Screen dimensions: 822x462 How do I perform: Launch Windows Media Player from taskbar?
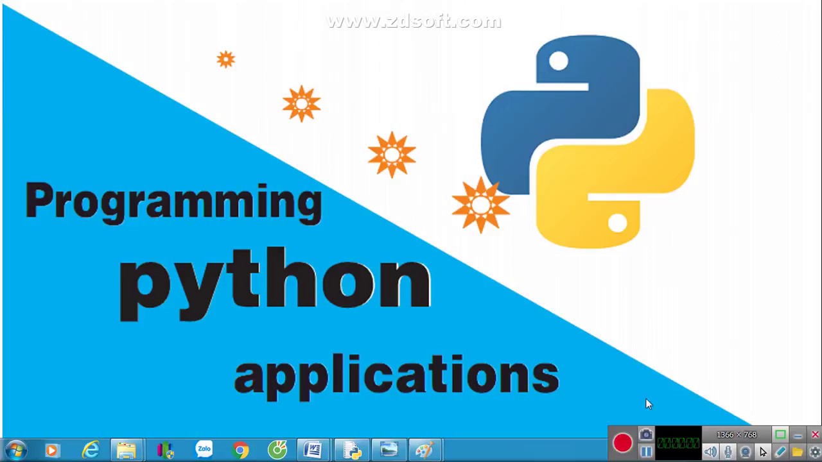tap(51, 450)
